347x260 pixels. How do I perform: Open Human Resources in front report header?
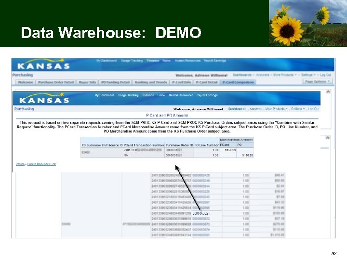pyautogui.click(x=181, y=95)
